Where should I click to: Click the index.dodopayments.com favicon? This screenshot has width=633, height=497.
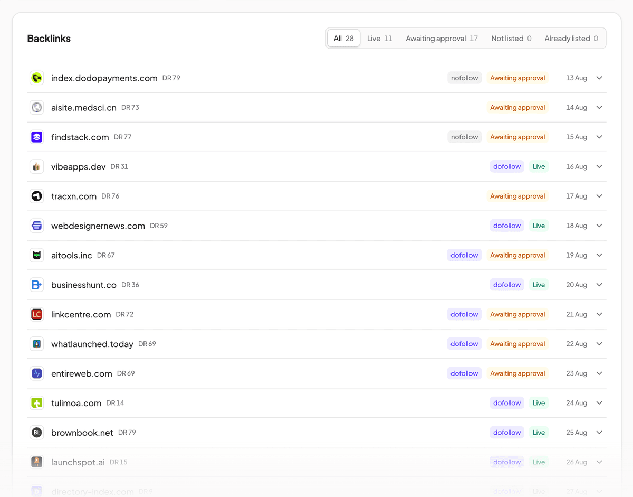tap(36, 78)
